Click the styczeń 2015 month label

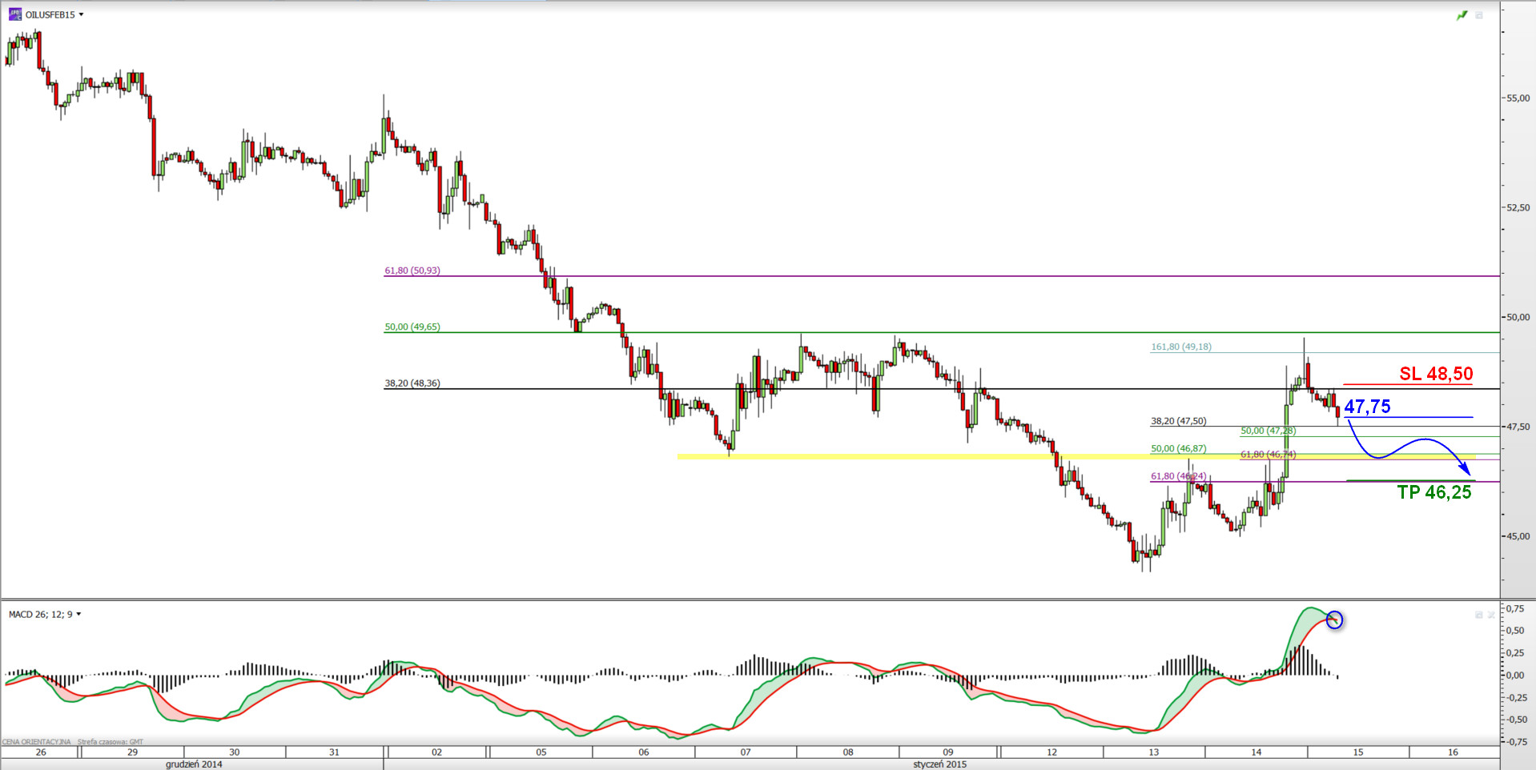(939, 764)
